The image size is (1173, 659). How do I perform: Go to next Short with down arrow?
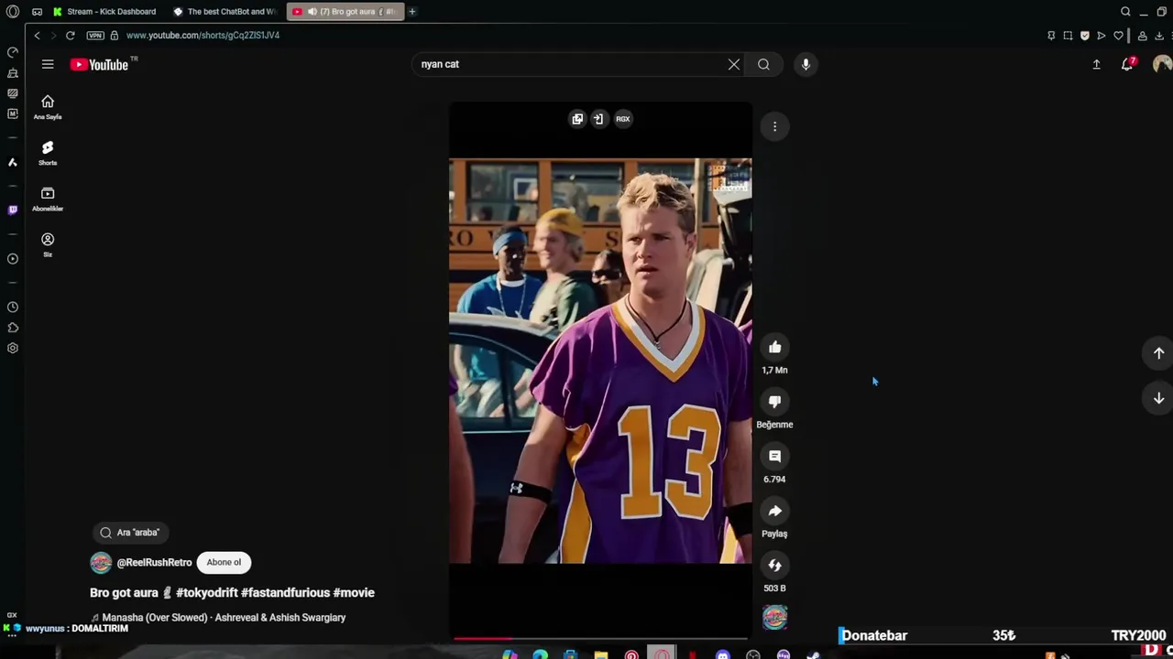tap(1158, 398)
